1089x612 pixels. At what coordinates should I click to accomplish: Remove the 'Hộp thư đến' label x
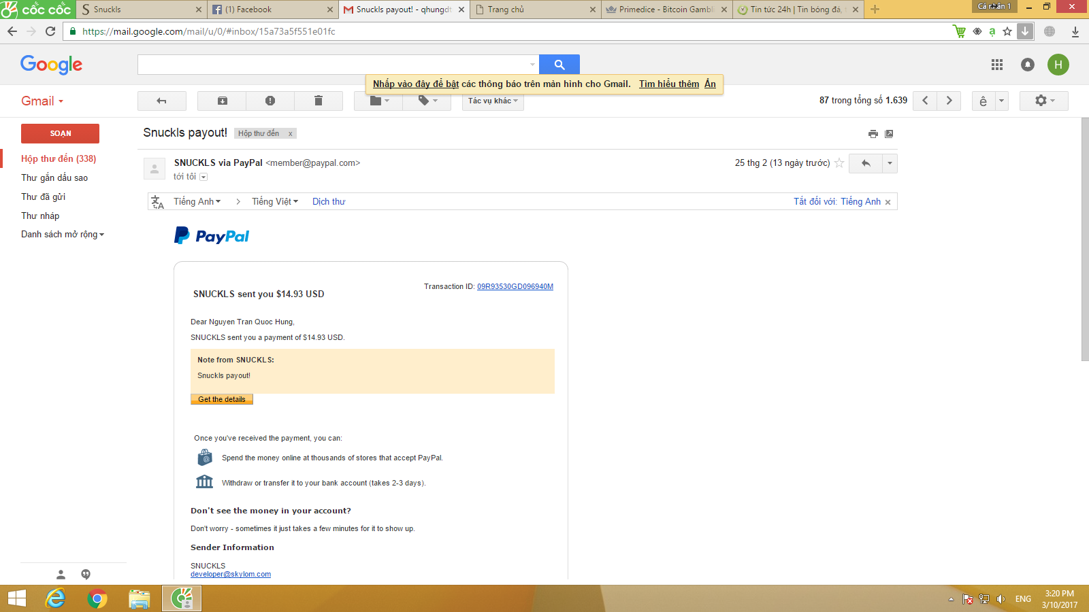point(290,134)
